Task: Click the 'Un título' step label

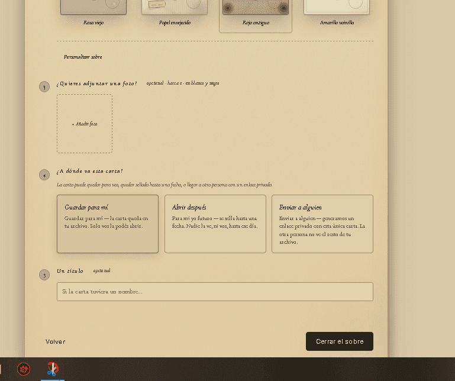Action: point(70,271)
